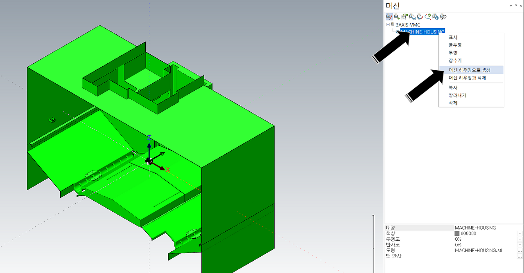Click the red X axis label in viewport
The width and height of the screenshot is (524, 273).
click(168, 170)
